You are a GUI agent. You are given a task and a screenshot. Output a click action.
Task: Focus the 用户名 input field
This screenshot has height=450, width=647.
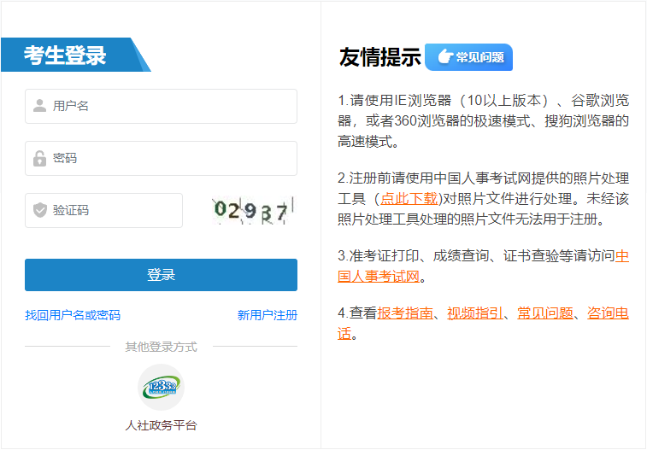coord(171,107)
